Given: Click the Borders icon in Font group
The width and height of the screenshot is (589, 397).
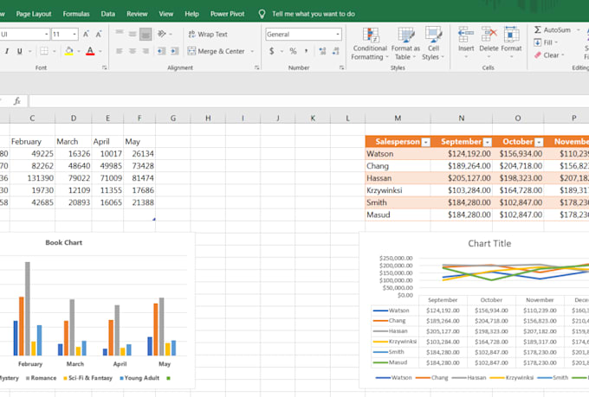Looking at the screenshot, I should click(44, 51).
